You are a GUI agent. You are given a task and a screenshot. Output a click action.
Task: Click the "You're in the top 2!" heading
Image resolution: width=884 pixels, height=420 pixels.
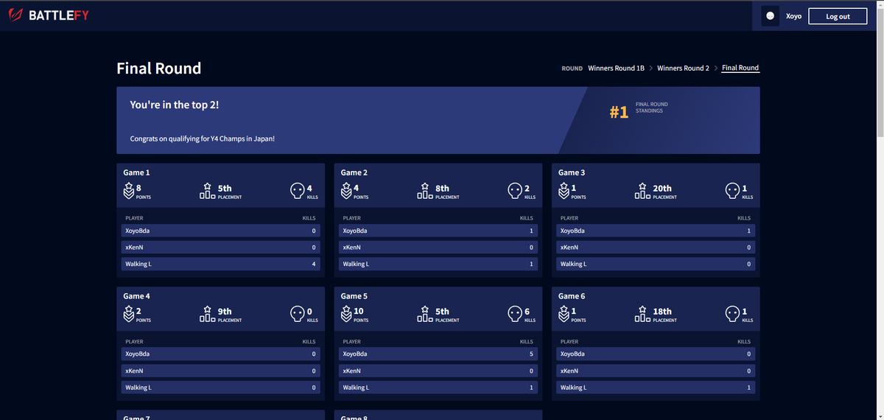[175, 105]
